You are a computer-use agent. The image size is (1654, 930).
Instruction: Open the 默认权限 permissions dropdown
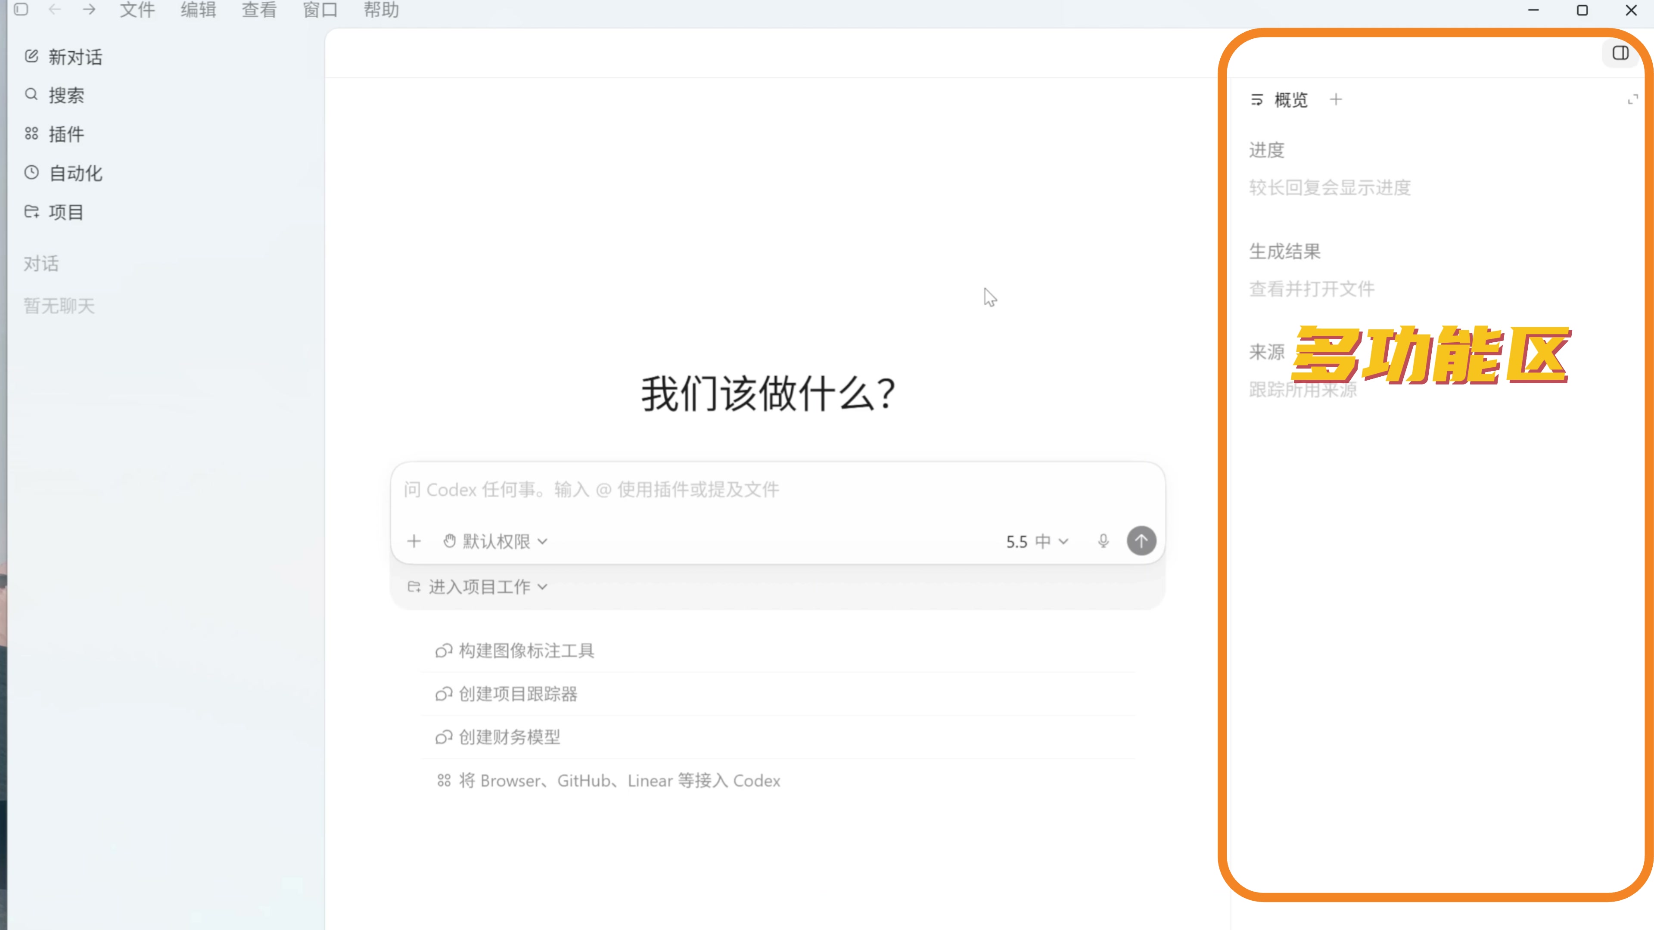pyautogui.click(x=495, y=541)
